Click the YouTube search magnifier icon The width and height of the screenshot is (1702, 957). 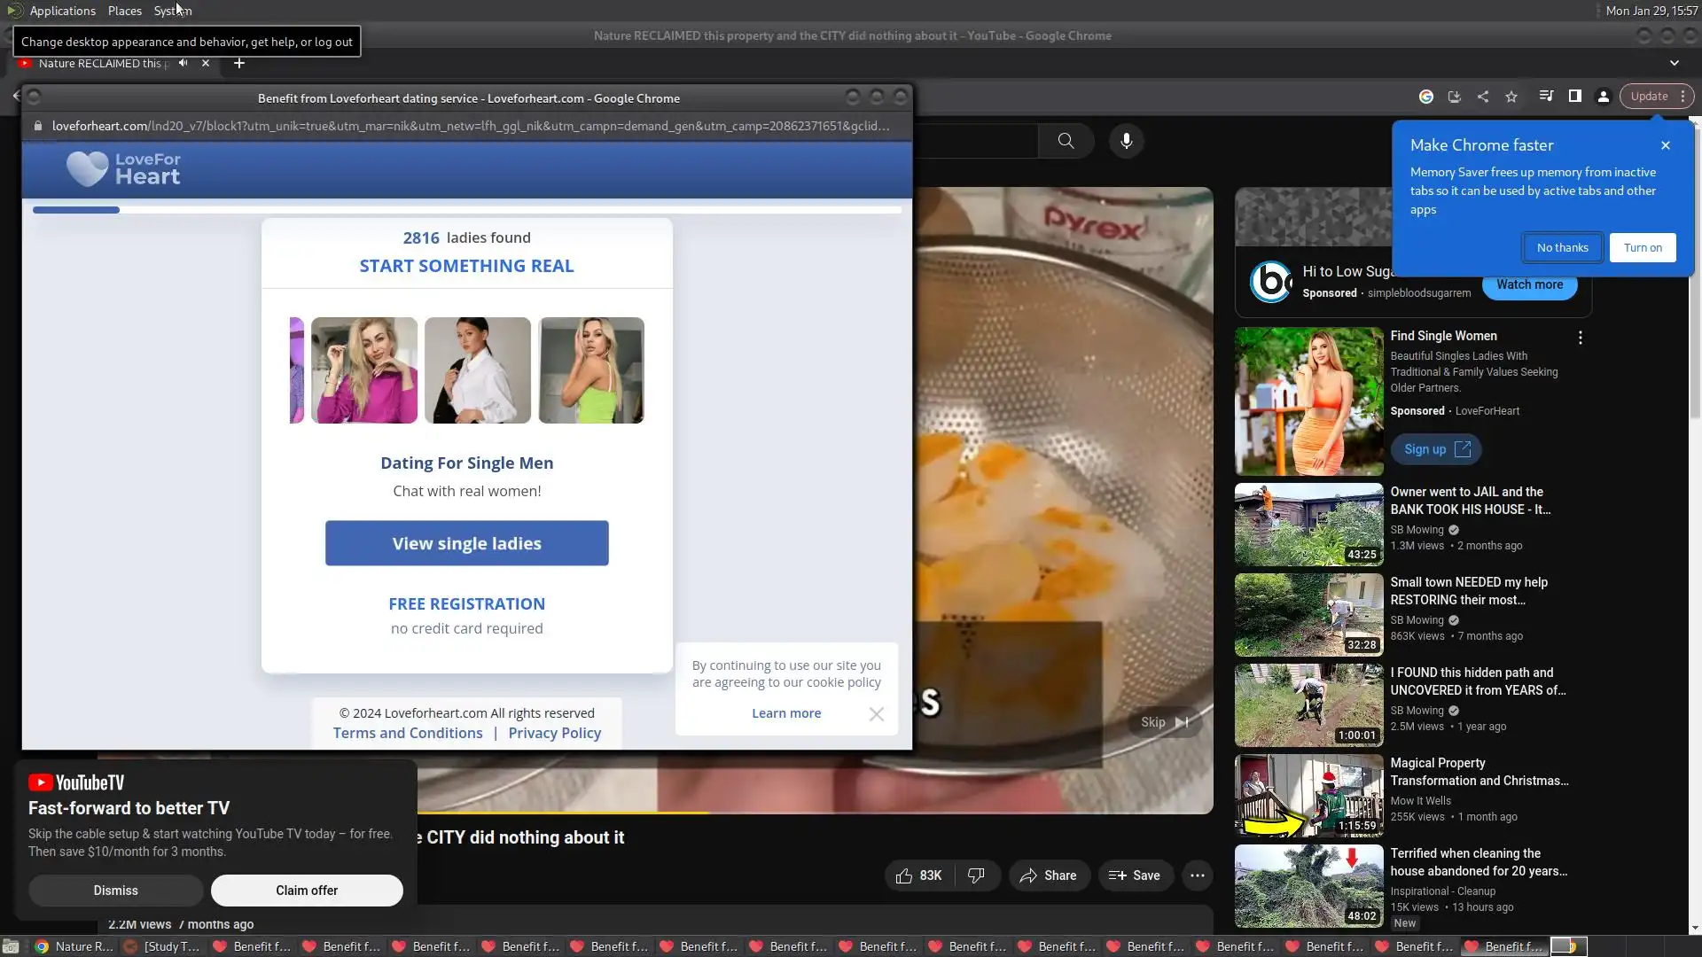(1066, 141)
